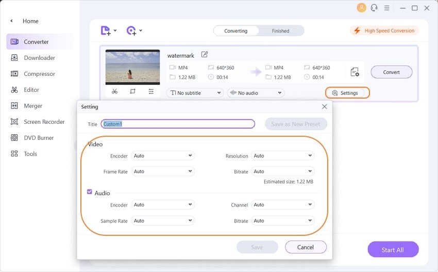The height and width of the screenshot is (272, 438).
Task: Expand the Load DVD dropdown arrow
Action: 141,30
